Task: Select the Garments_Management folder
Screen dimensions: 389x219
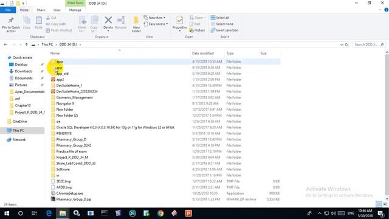Action: (x=74, y=97)
